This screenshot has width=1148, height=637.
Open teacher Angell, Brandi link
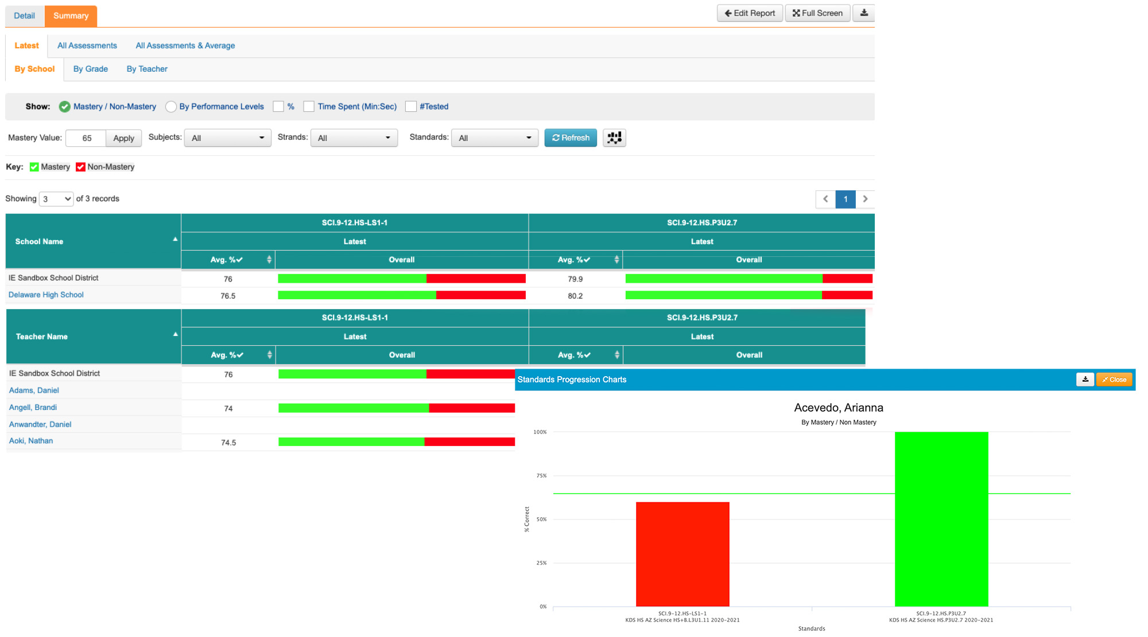pyautogui.click(x=33, y=408)
